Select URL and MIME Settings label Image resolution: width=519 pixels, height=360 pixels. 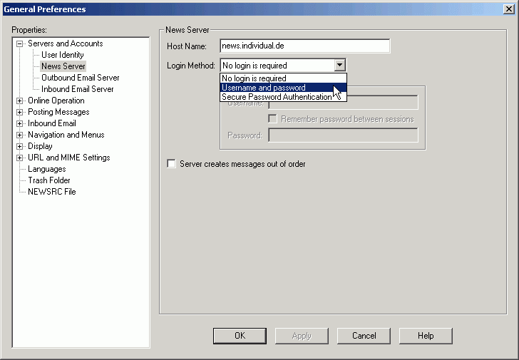pyautogui.click(x=69, y=158)
